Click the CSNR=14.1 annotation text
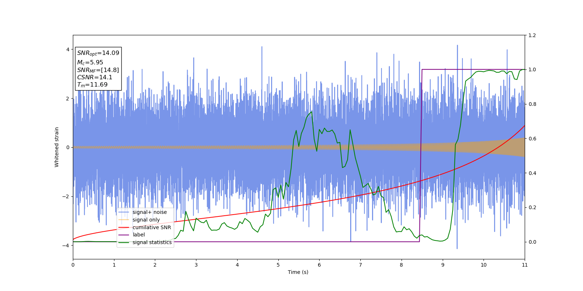 coord(95,77)
